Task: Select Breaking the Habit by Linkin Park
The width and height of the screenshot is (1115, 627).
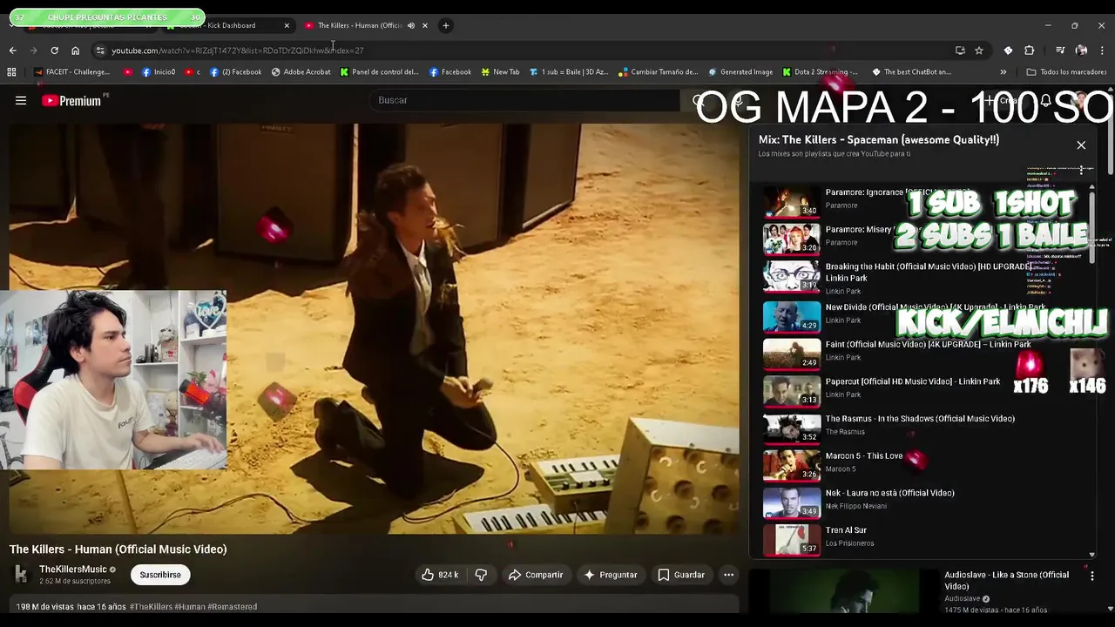Action: click(x=923, y=277)
